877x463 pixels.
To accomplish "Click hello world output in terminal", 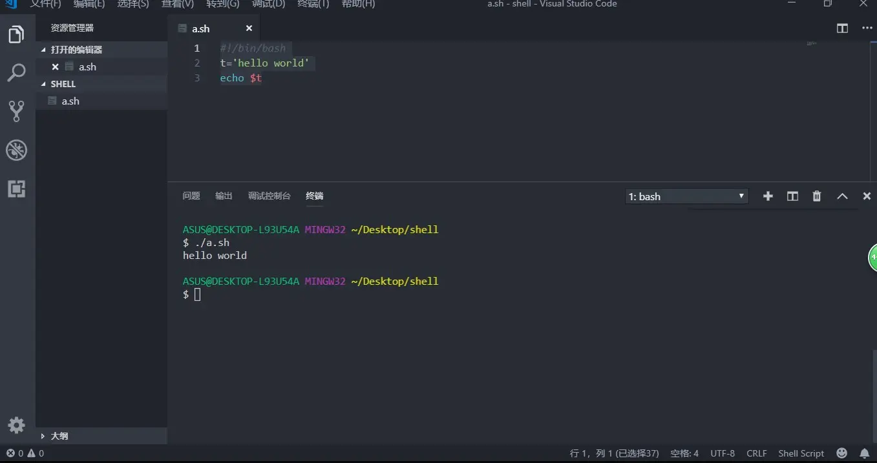I will (x=215, y=256).
